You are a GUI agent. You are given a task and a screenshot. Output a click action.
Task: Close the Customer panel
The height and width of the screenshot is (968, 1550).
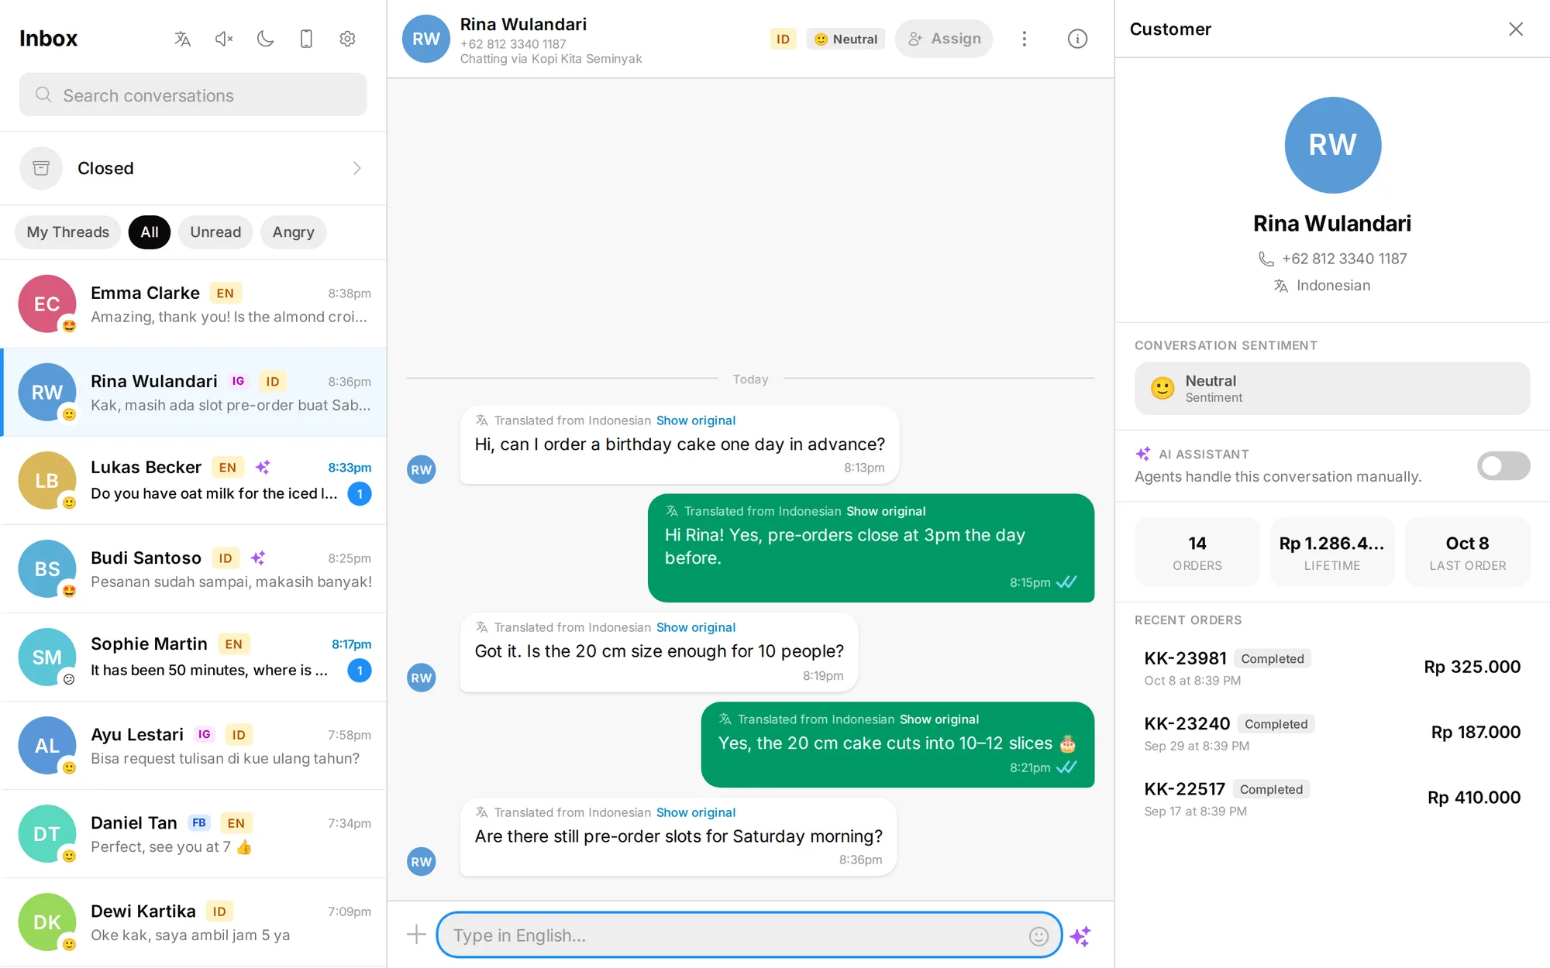pyautogui.click(x=1516, y=29)
